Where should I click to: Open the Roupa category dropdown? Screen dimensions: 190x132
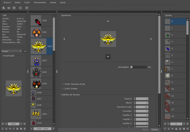[11, 51]
